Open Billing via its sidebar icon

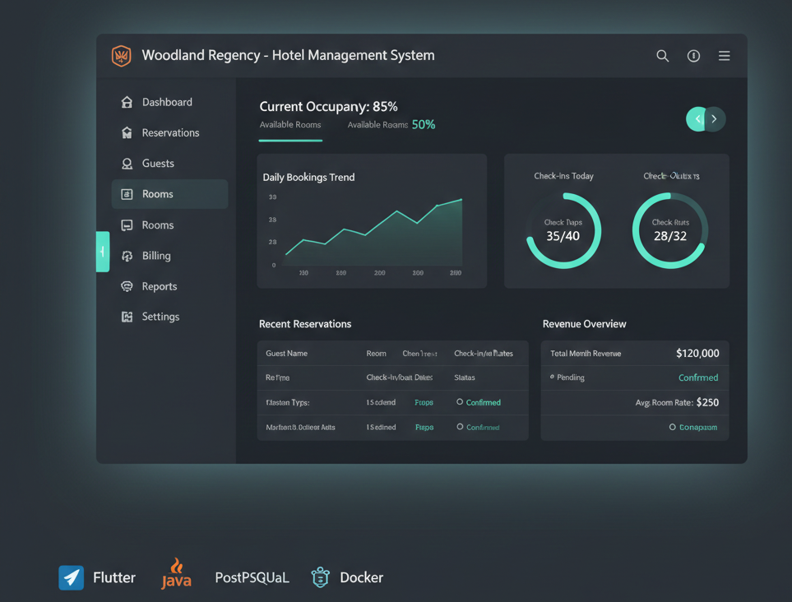tap(128, 256)
